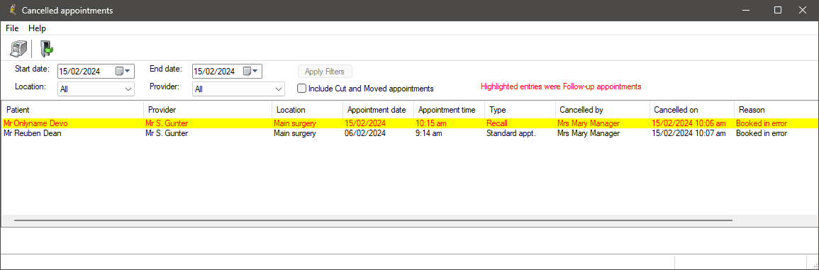Click Main surgery in Reuben Dean row

(x=294, y=133)
